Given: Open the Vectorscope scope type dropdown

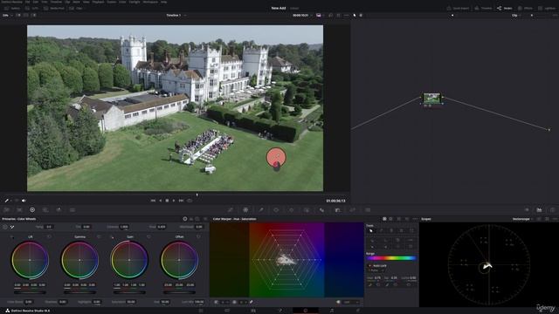Looking at the screenshot, I should tap(522, 219).
